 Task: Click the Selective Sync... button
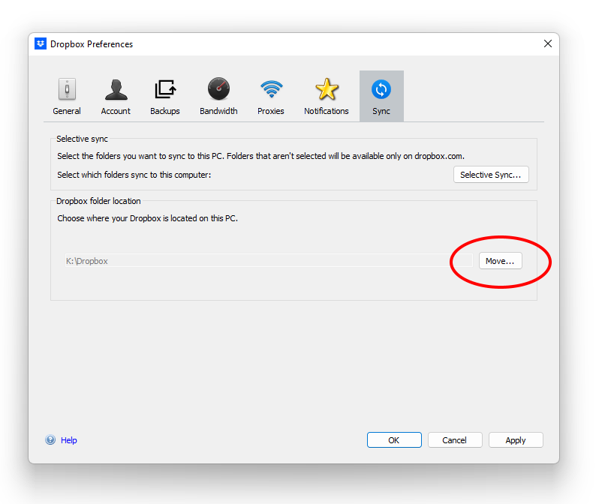491,175
